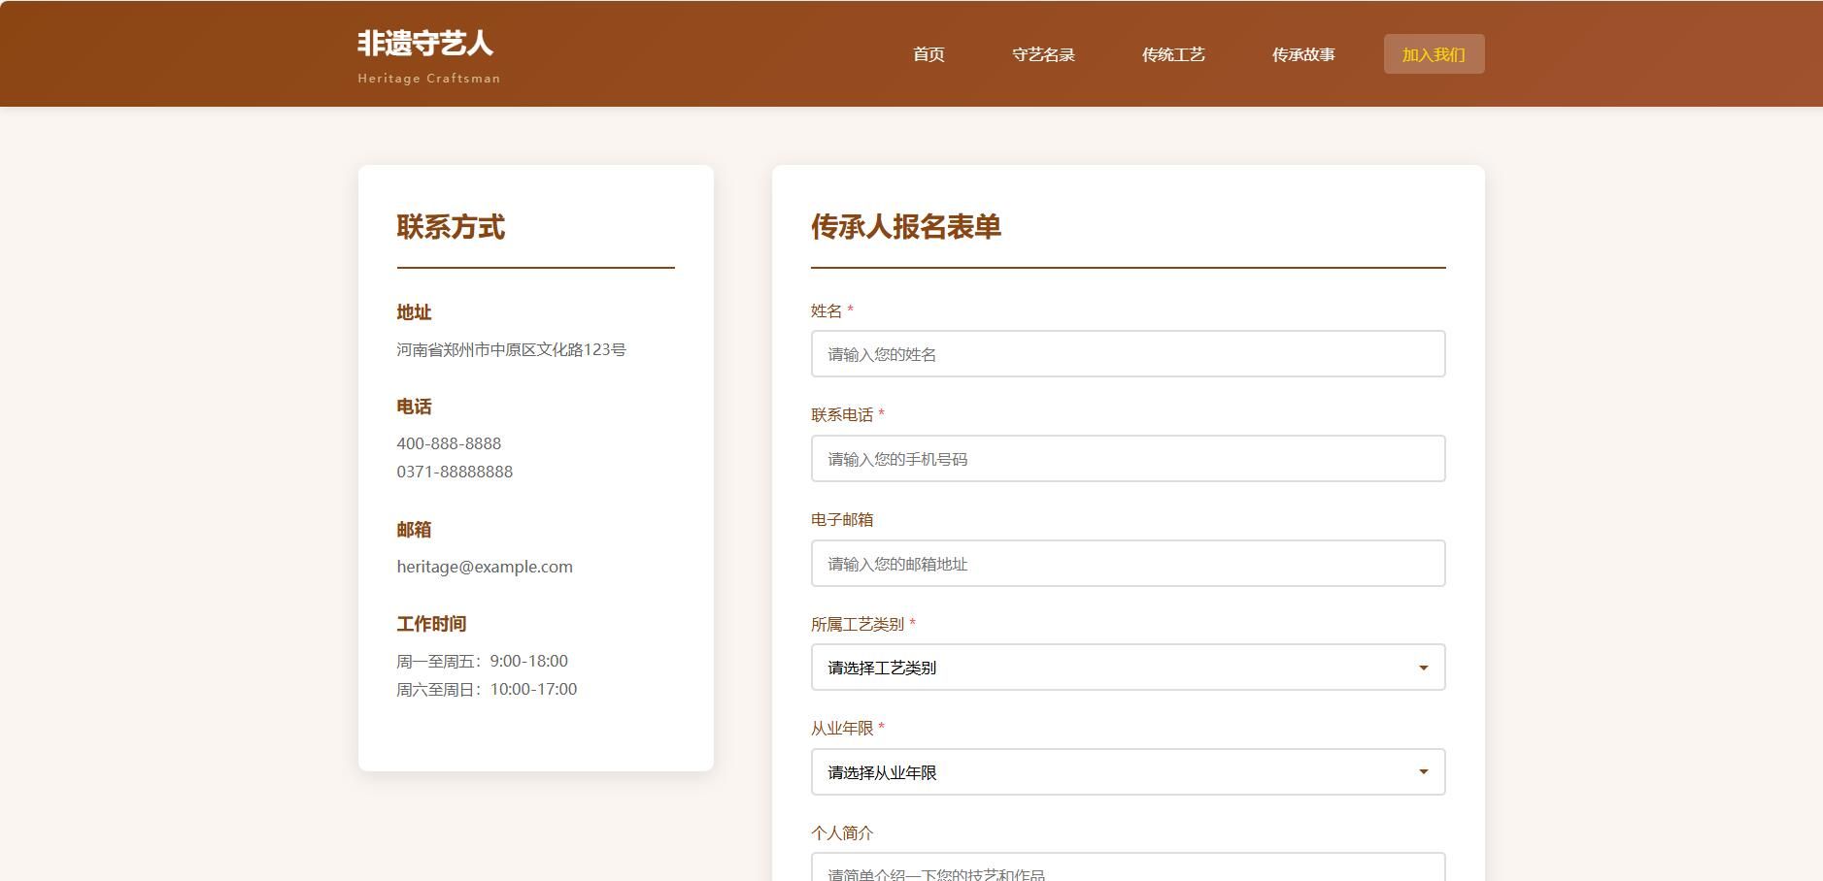The image size is (1823, 881).
Task: Click the 所属工艺类别 field label
Action: click(858, 624)
